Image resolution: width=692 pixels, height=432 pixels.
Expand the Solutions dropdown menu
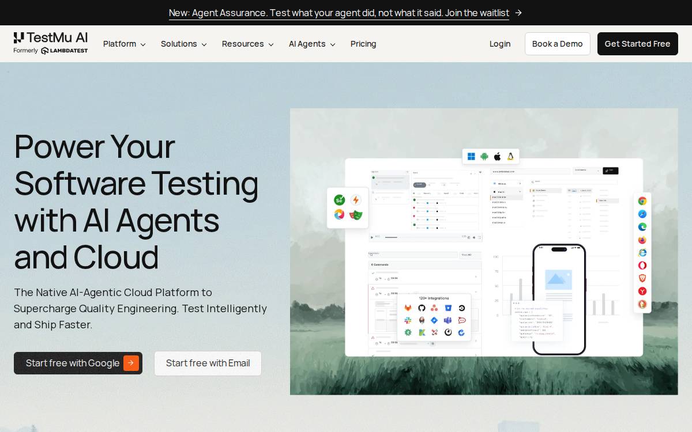click(x=184, y=44)
